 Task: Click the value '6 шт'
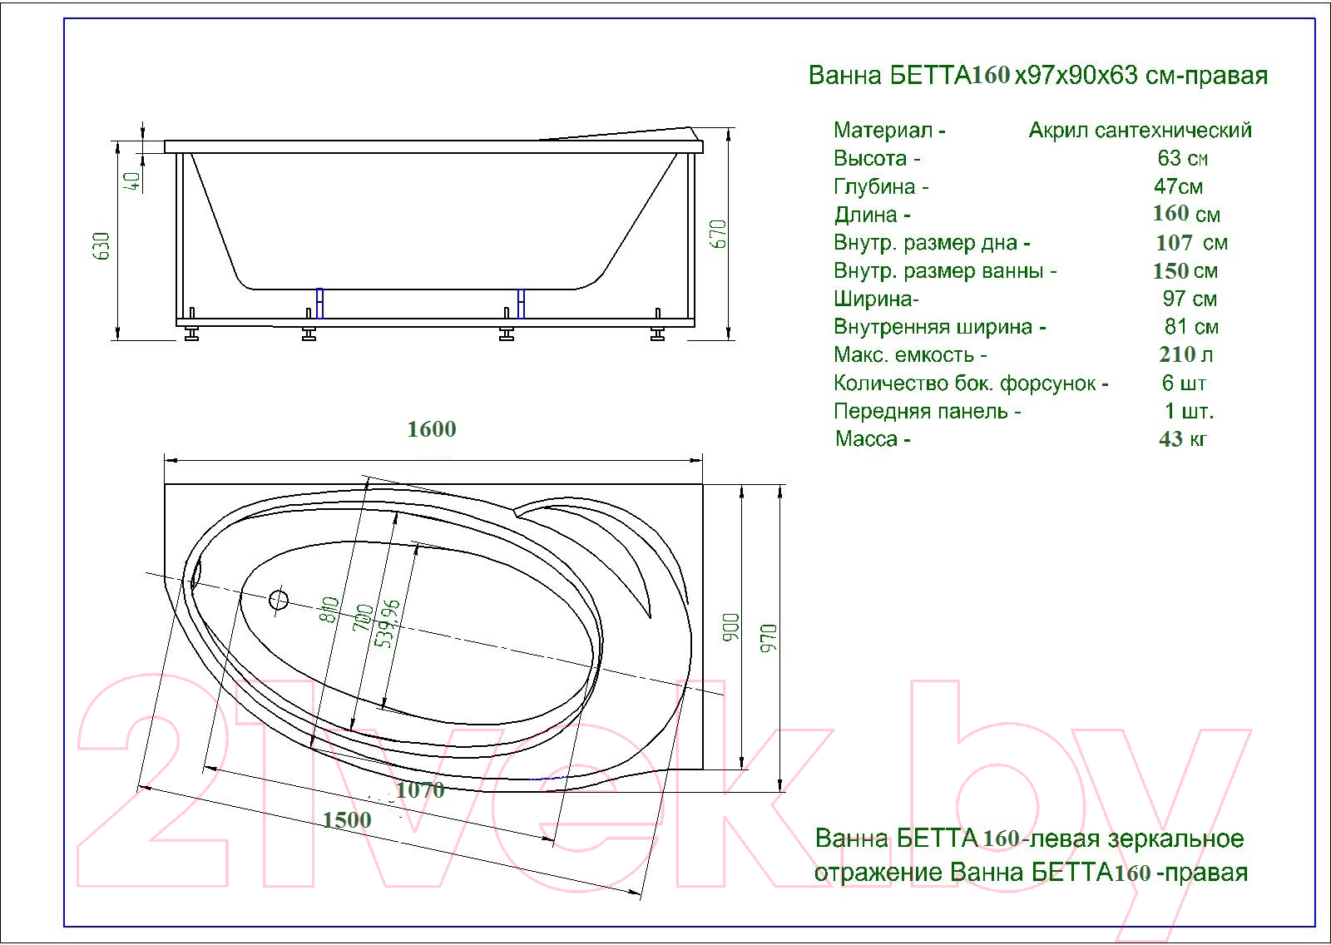coord(1184,383)
